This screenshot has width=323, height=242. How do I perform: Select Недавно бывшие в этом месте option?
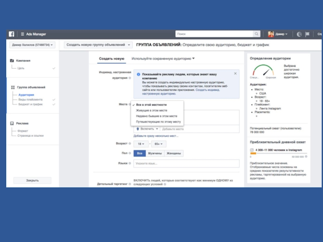(157, 116)
